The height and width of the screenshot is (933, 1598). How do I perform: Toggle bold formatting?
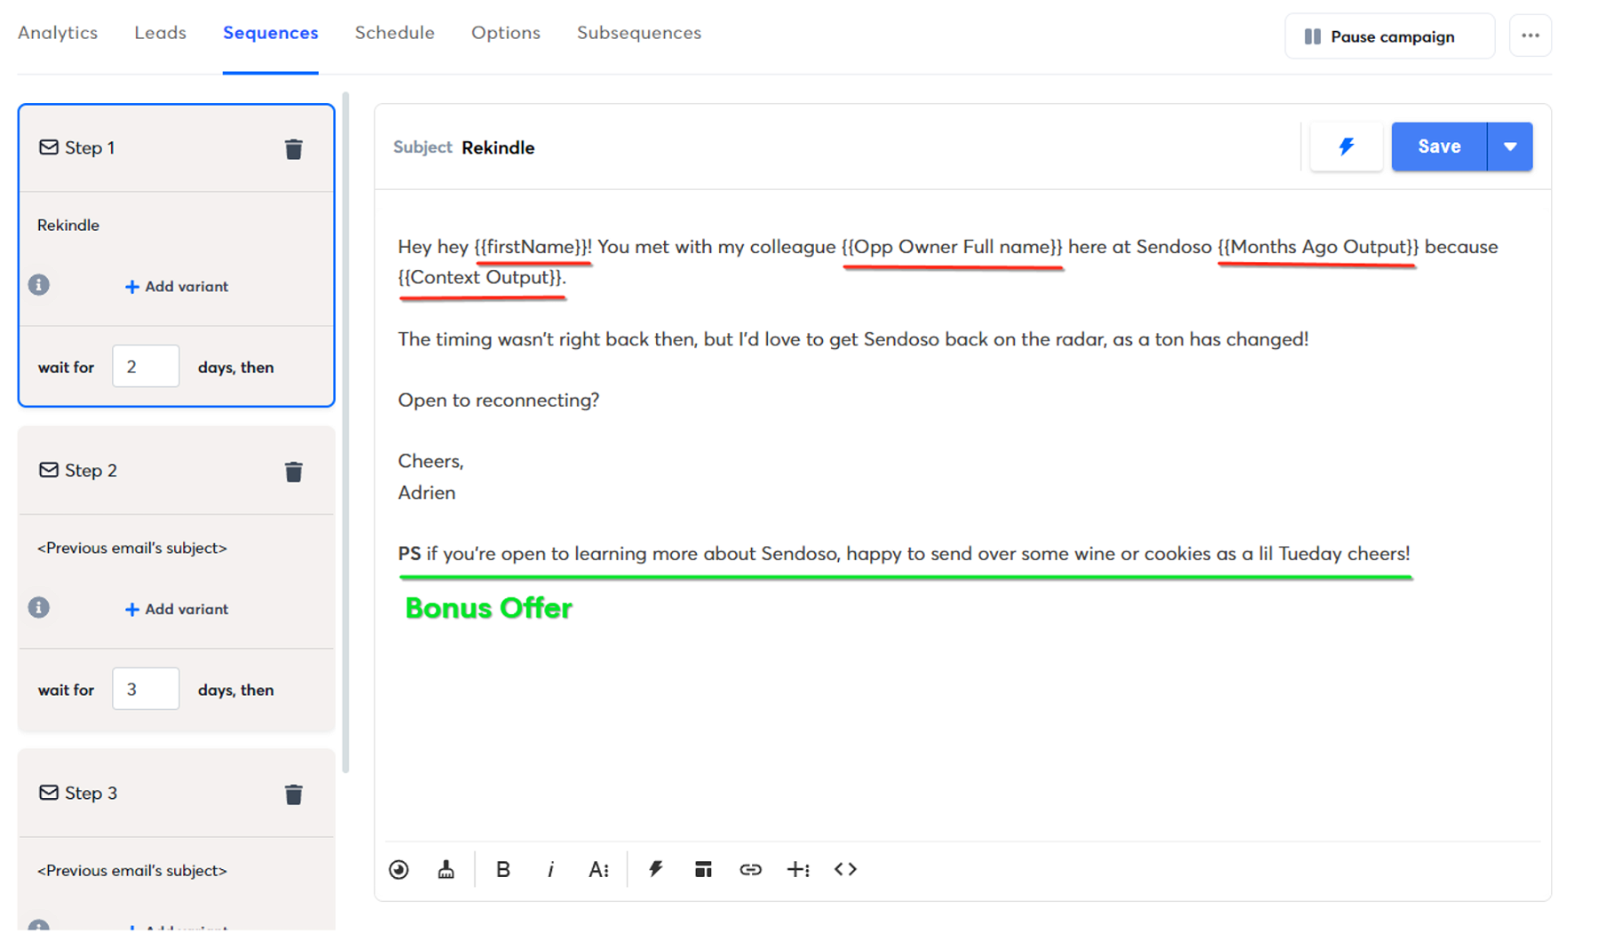(502, 869)
